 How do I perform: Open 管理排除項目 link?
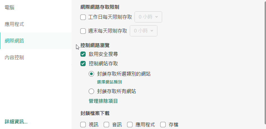103,101
